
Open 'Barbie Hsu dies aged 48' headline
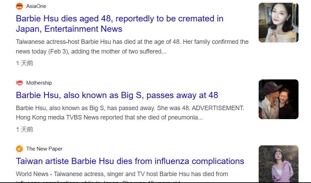pyautogui.click(x=120, y=24)
